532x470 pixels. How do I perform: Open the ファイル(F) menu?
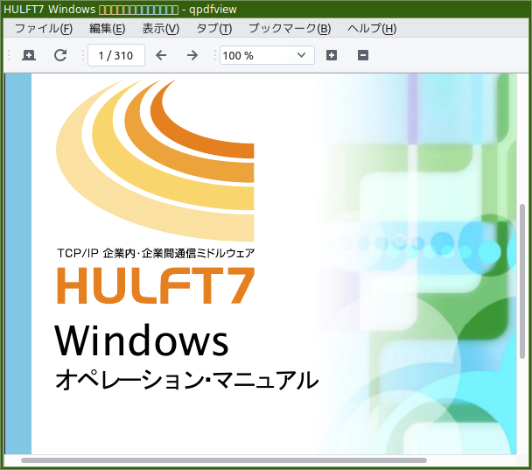point(44,29)
